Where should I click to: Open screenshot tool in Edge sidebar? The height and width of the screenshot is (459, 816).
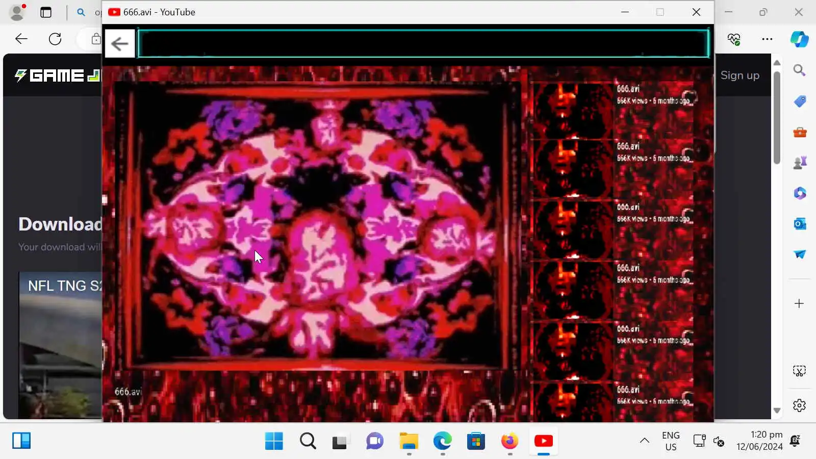[799, 371]
